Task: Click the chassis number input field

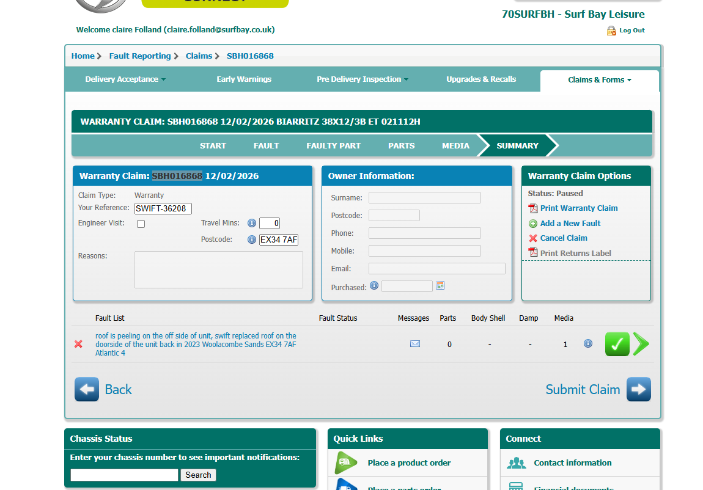Action: click(x=124, y=475)
